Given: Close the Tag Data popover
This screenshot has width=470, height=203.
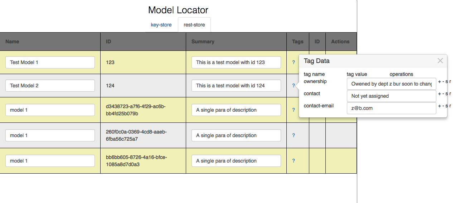Looking at the screenshot, I should (440, 61).
